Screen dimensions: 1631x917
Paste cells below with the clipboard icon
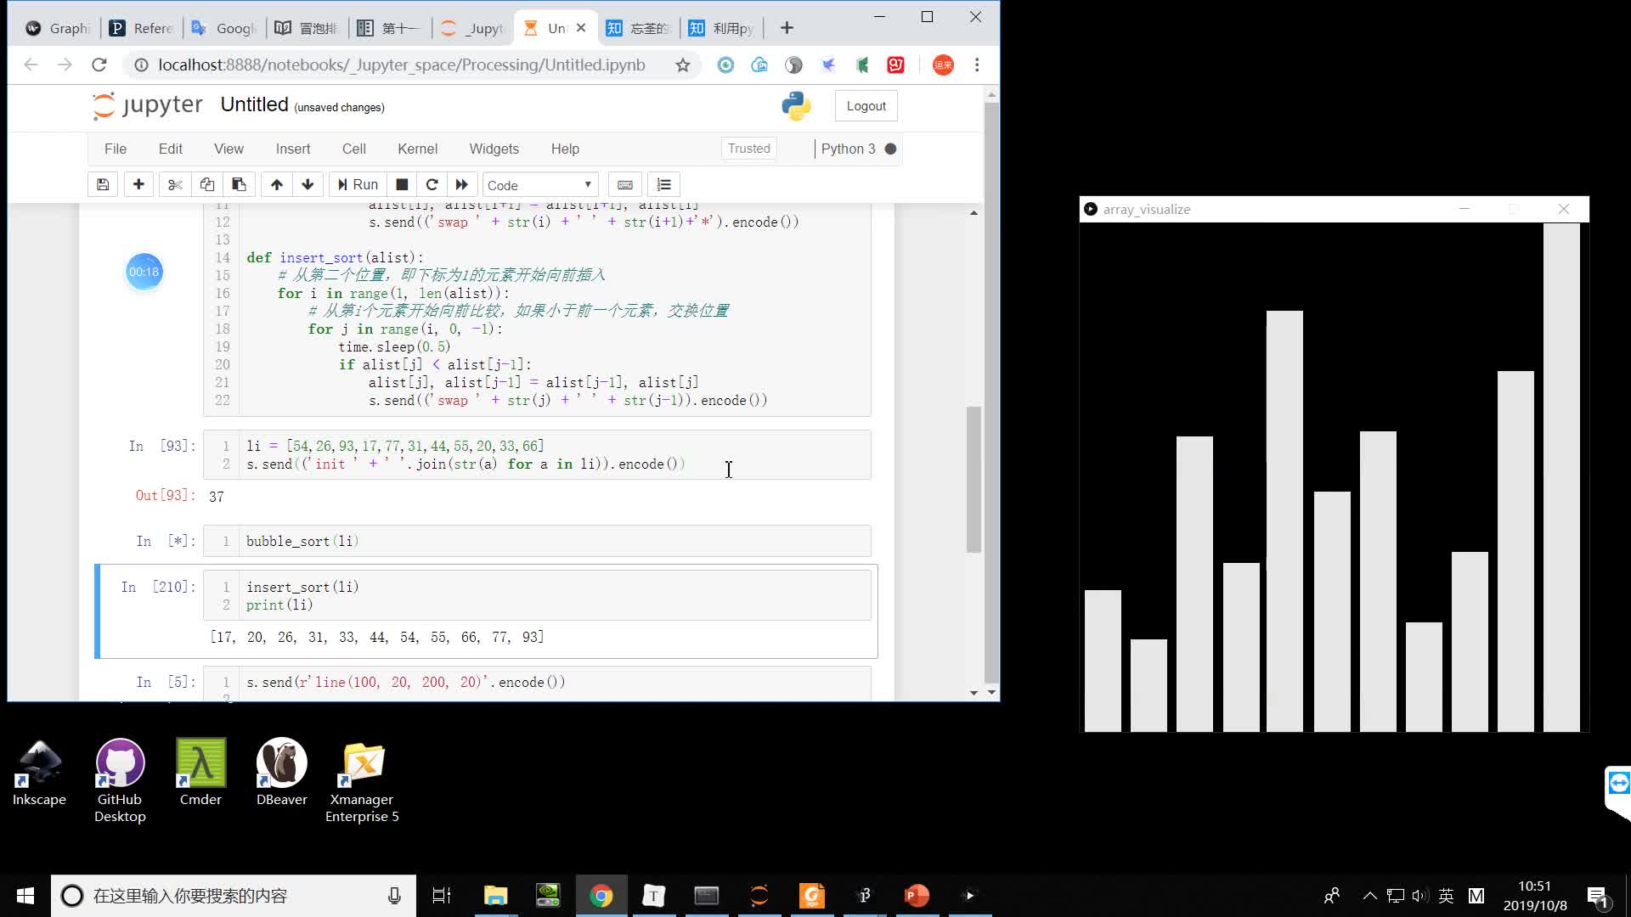(x=239, y=185)
